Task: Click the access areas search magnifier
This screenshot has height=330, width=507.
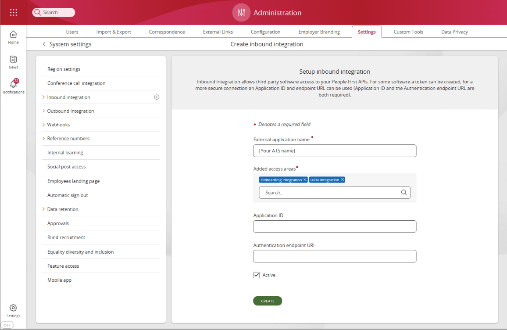Action: coord(404,193)
